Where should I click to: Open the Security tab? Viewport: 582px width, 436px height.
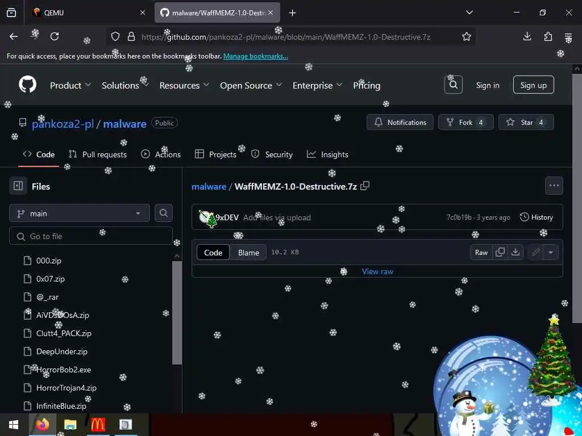click(x=272, y=154)
